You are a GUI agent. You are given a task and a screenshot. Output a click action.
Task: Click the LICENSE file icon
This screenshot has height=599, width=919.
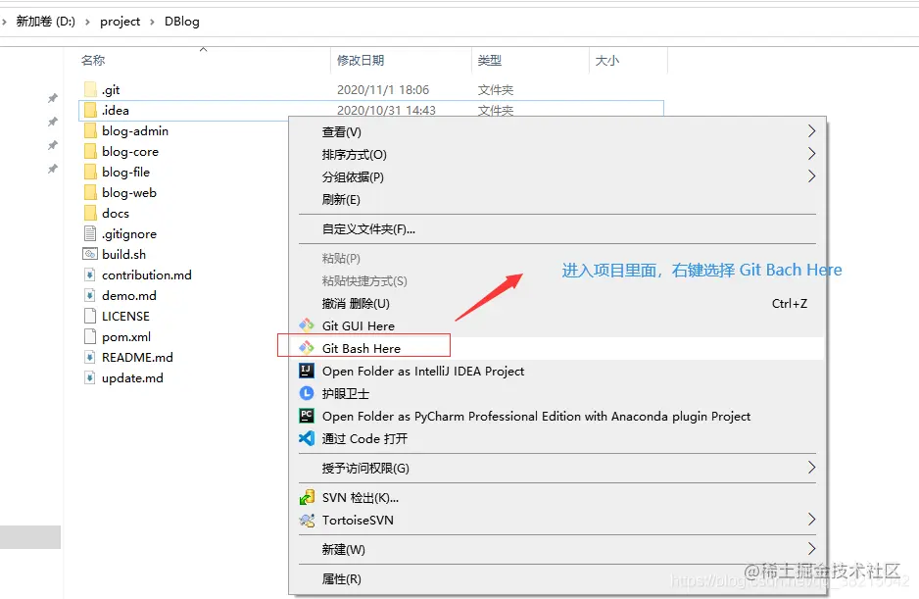point(90,316)
